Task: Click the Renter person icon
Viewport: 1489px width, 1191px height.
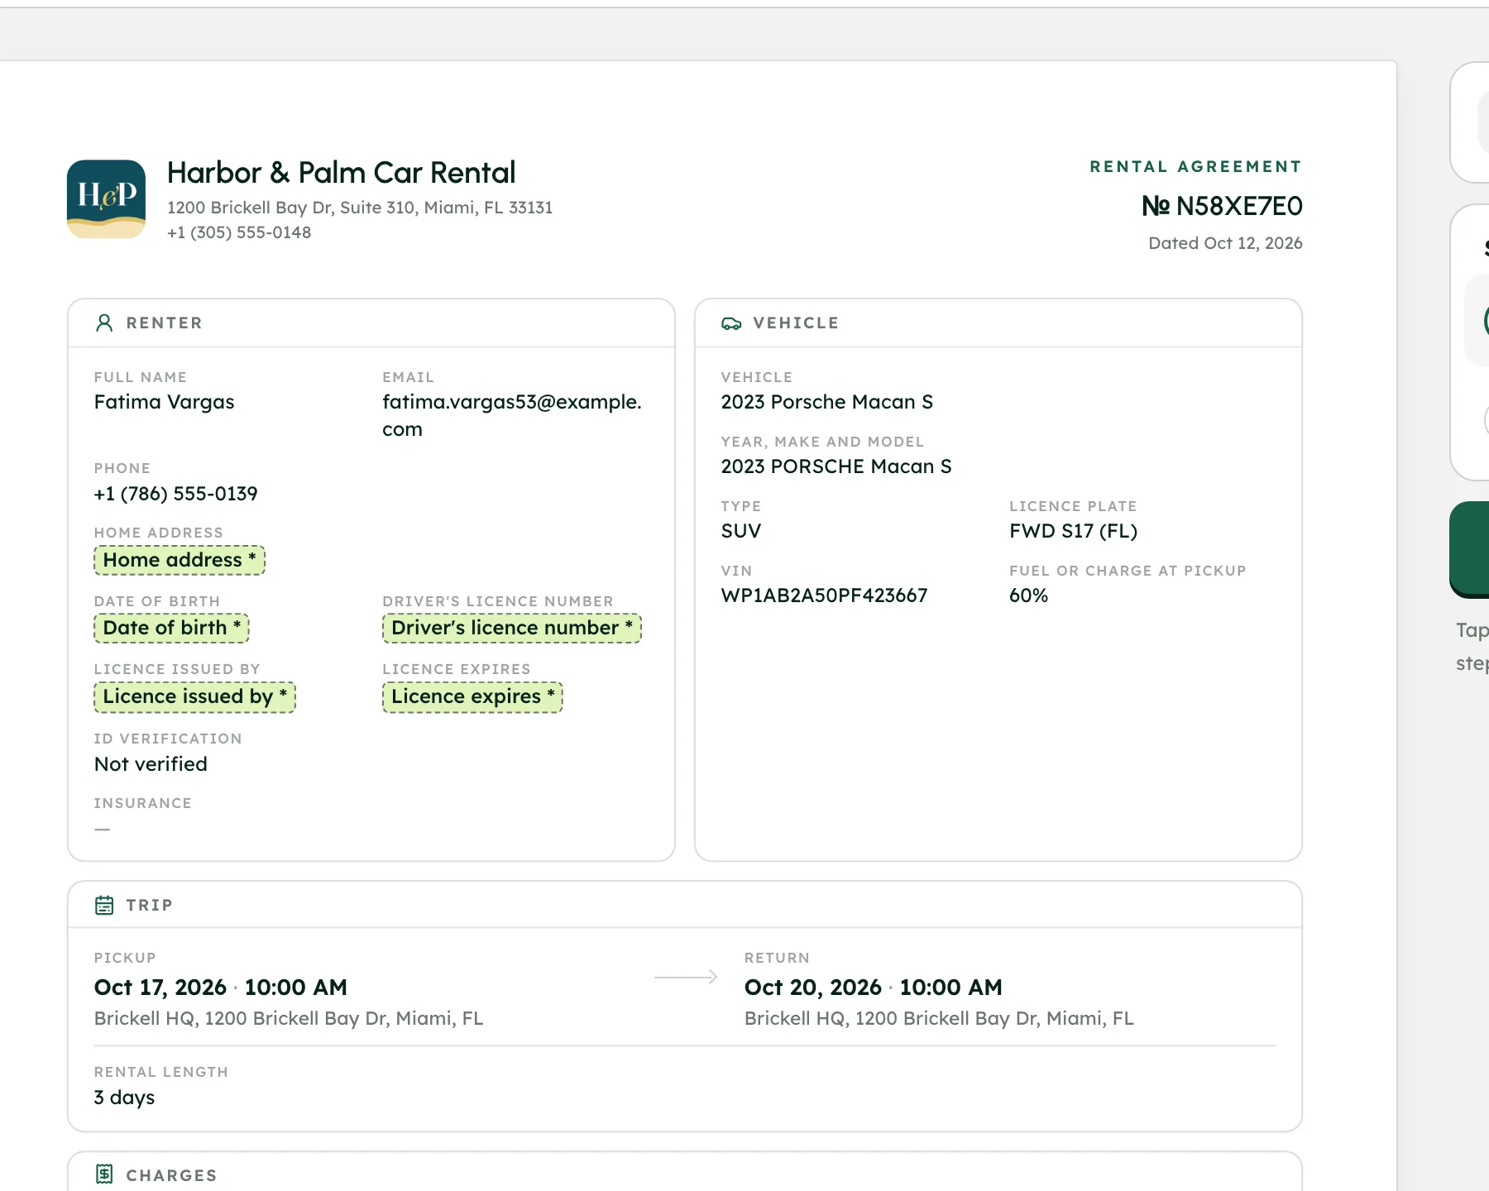Action: (x=104, y=323)
